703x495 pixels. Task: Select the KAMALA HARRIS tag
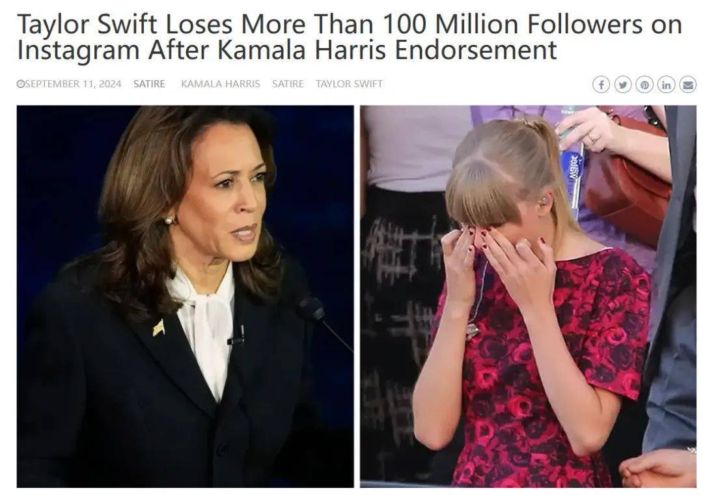pyautogui.click(x=221, y=84)
